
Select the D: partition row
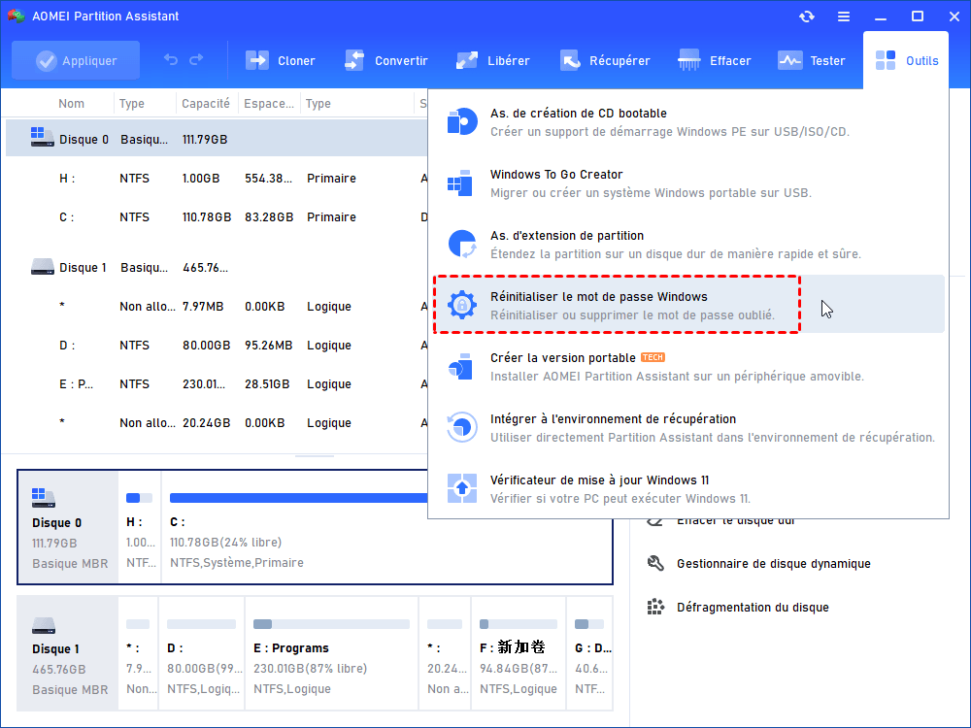[217, 346]
